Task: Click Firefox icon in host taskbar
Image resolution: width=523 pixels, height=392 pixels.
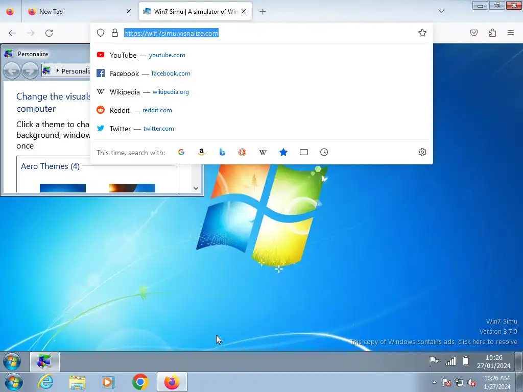Action: (x=172, y=382)
